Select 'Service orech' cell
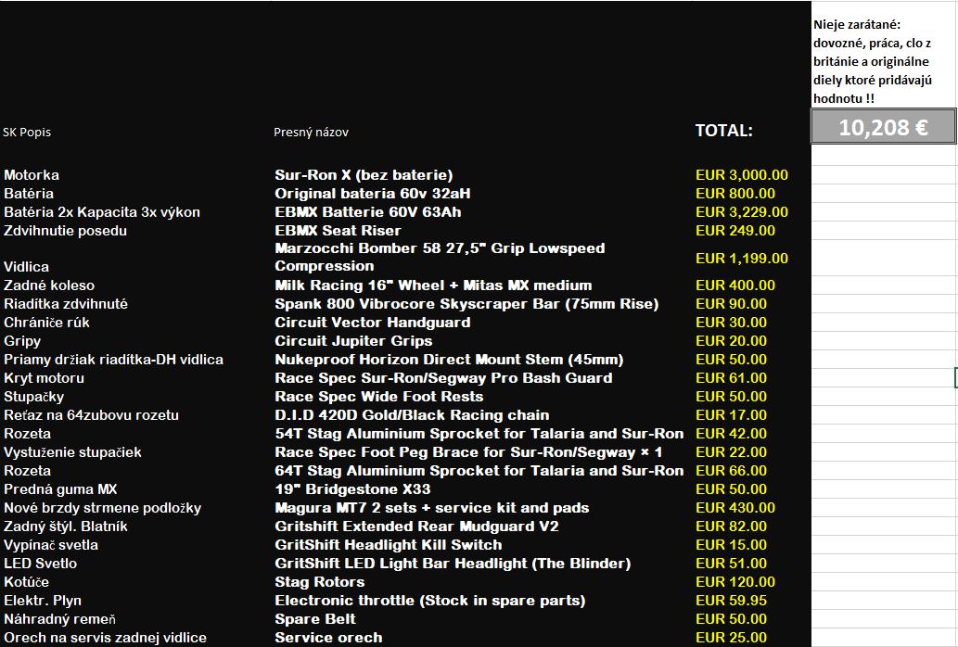Screen dimensions: 958x647 328,638
